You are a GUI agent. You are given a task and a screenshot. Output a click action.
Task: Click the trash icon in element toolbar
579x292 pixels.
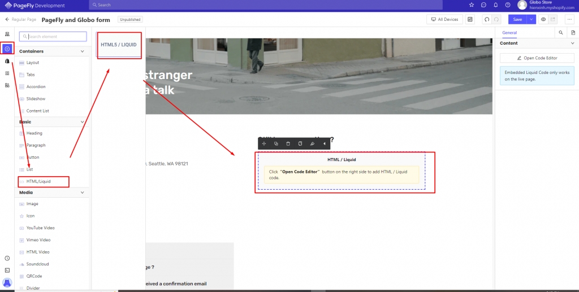point(288,143)
